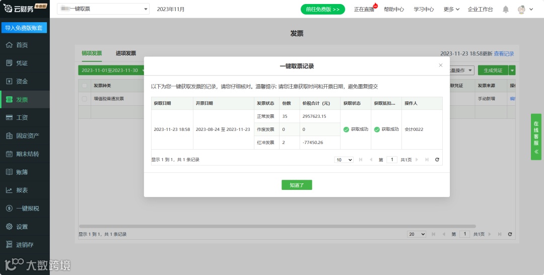Open 固定资产 fixed assets sidebar icon
Viewport: 544px width, 275px height.
coord(10,135)
